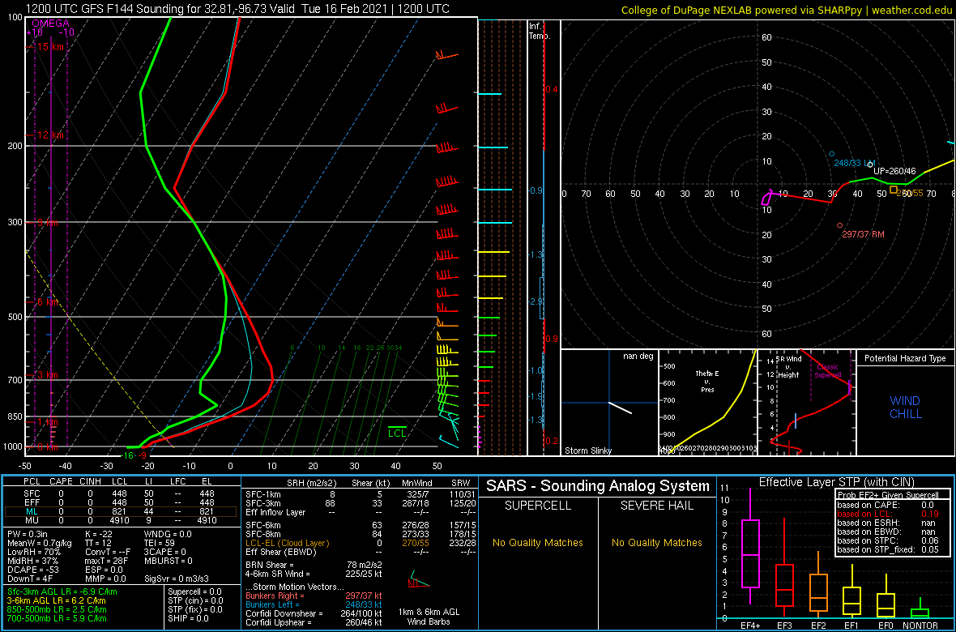Click the blue 'WIND CHILL' hazard text
Screen dimensions: 956x632
[x=905, y=408]
